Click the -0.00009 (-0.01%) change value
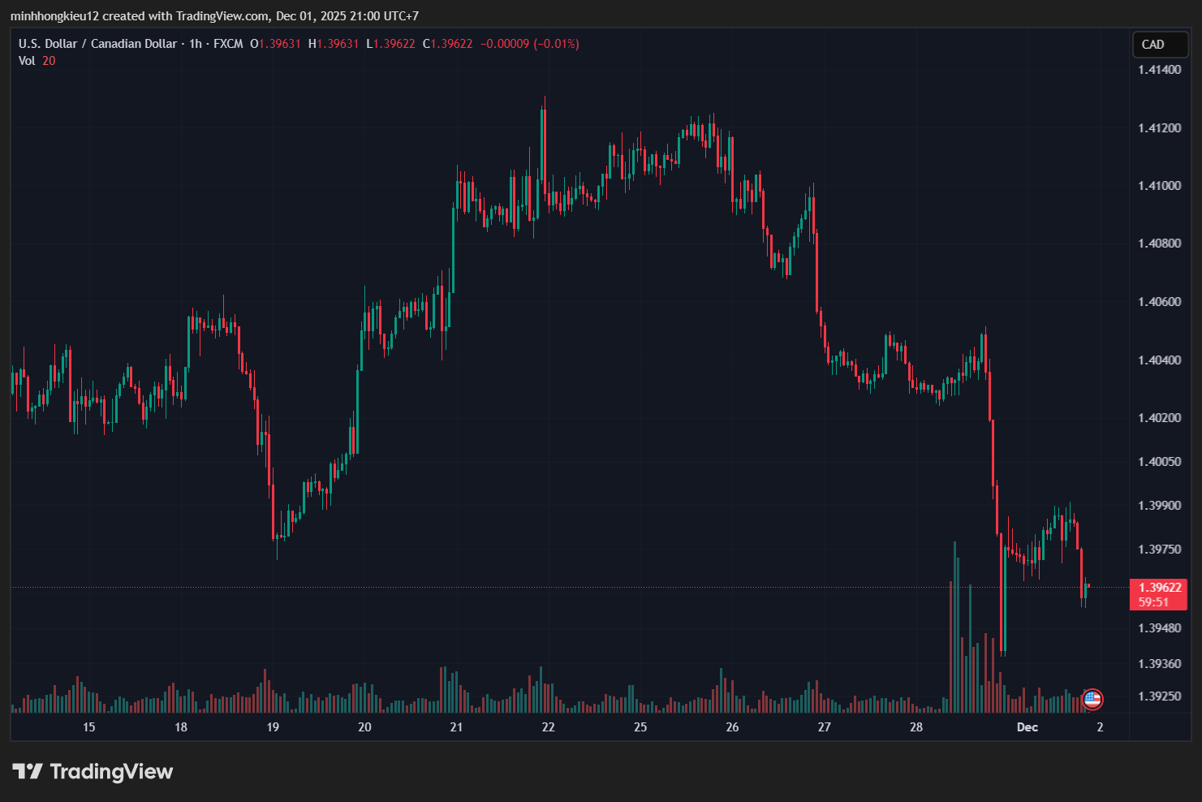Viewport: 1202px width, 802px height. 529,44
